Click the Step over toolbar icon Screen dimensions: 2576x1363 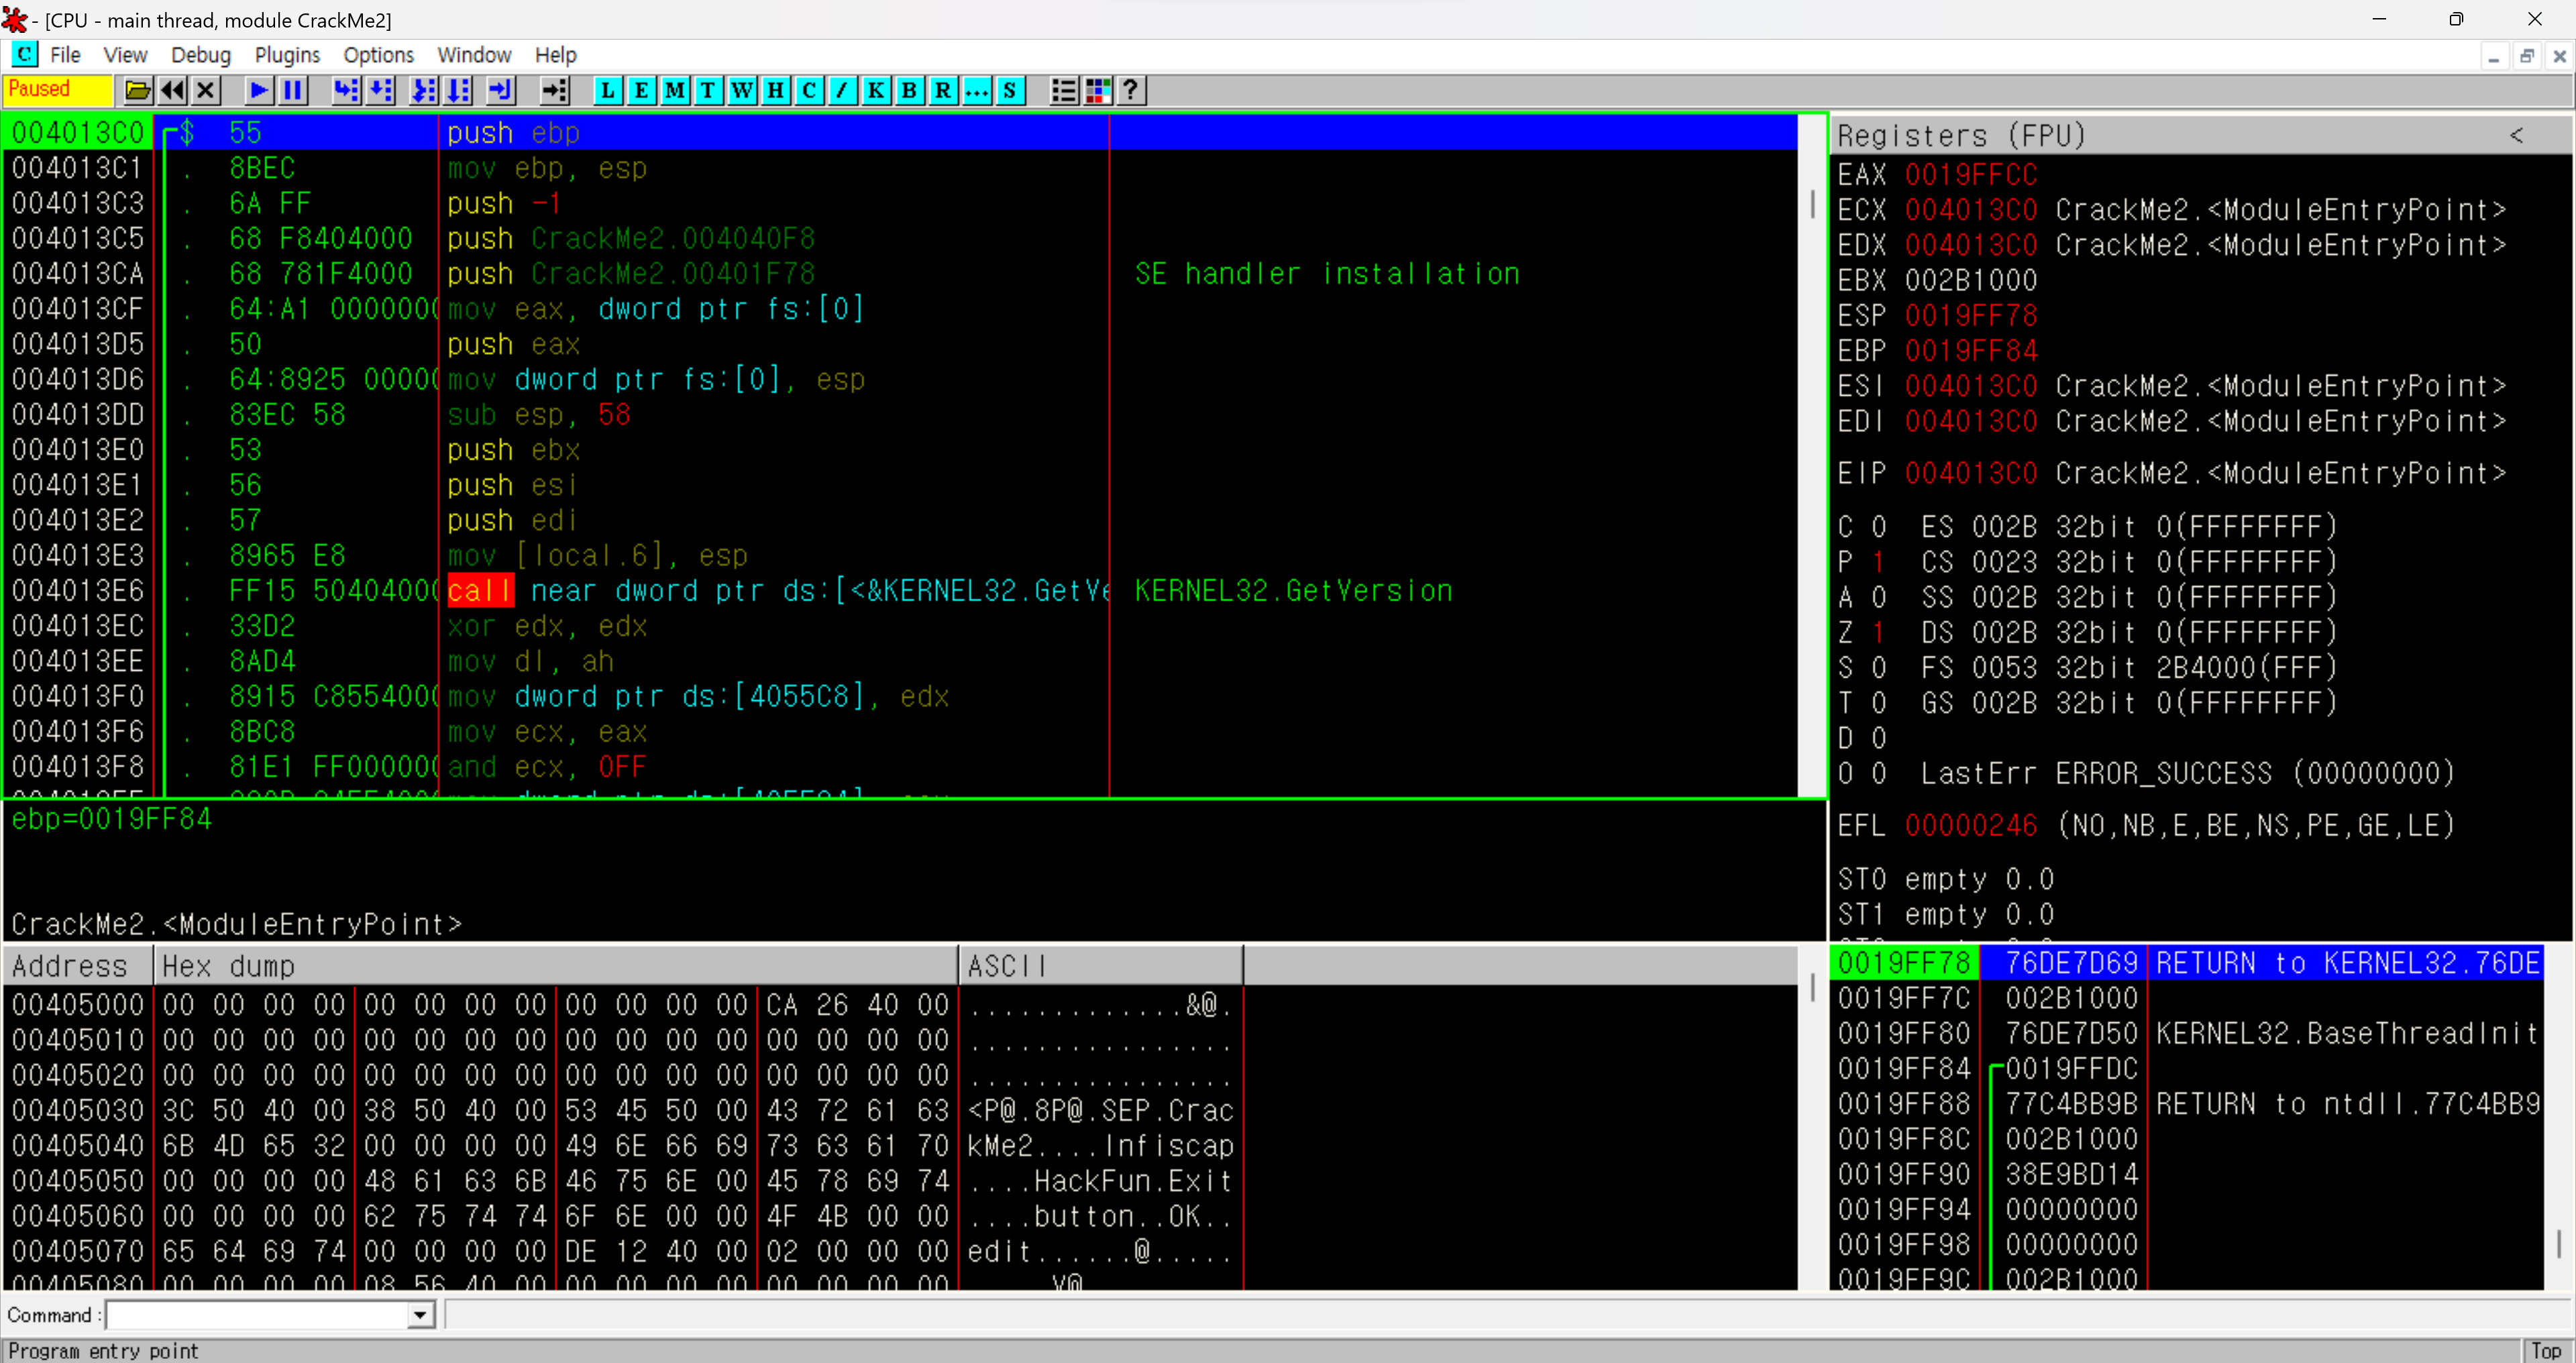coord(381,91)
